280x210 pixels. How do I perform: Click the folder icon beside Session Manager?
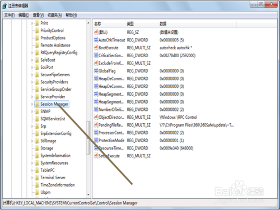coord(37,104)
